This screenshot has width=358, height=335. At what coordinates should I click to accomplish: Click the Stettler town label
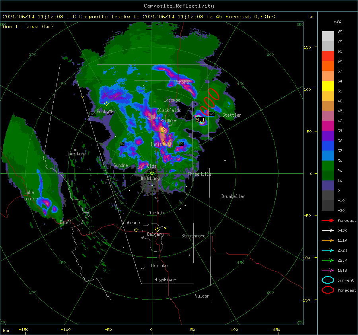pos(232,115)
